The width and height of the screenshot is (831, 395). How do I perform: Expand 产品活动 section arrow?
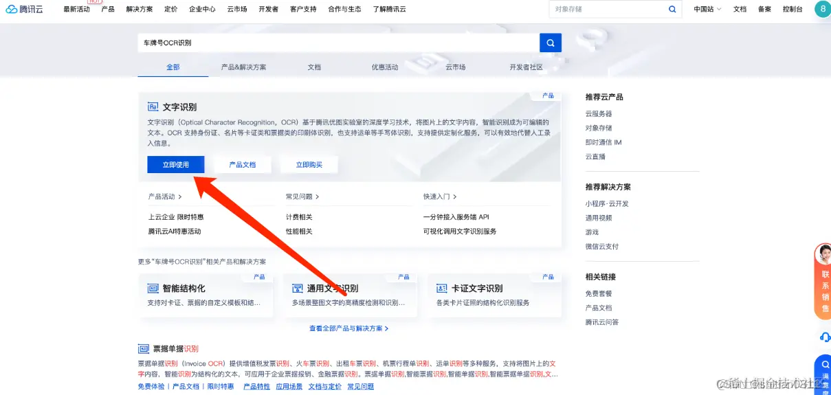point(180,197)
